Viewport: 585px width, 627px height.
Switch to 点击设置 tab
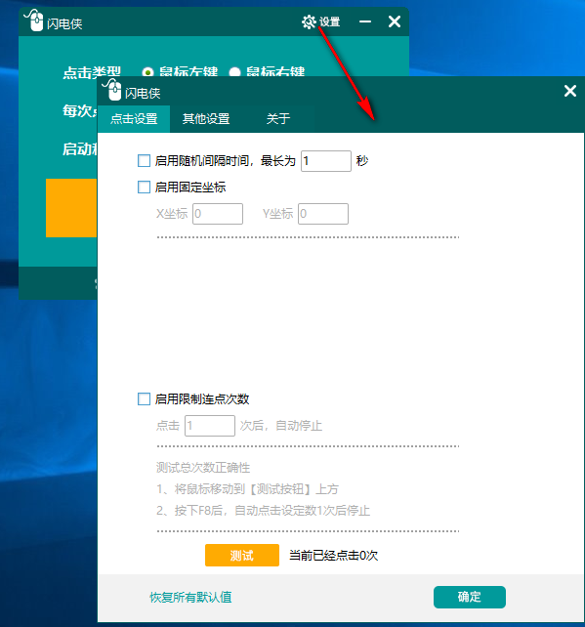point(134,119)
